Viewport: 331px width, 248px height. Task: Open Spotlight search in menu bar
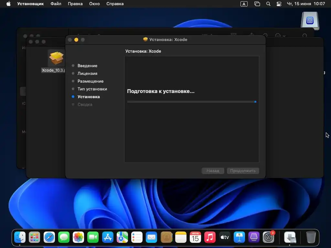click(268, 4)
